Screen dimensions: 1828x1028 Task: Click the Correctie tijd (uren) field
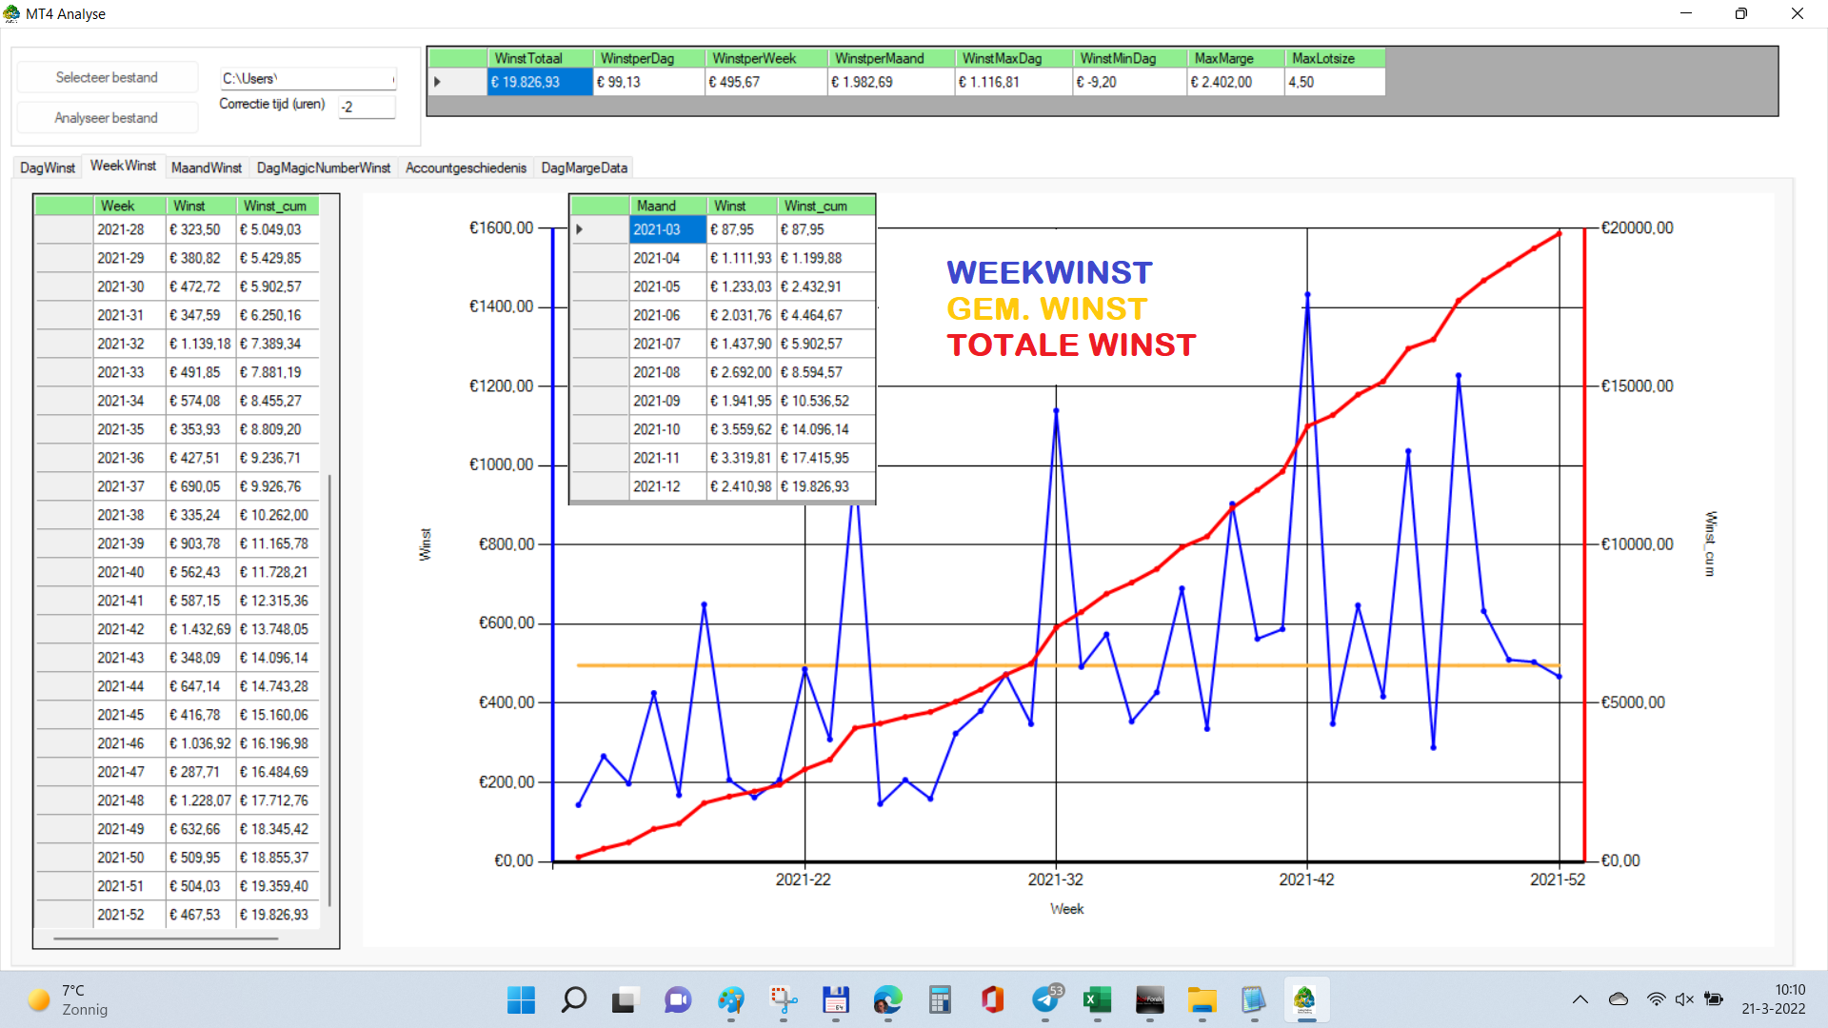click(367, 107)
